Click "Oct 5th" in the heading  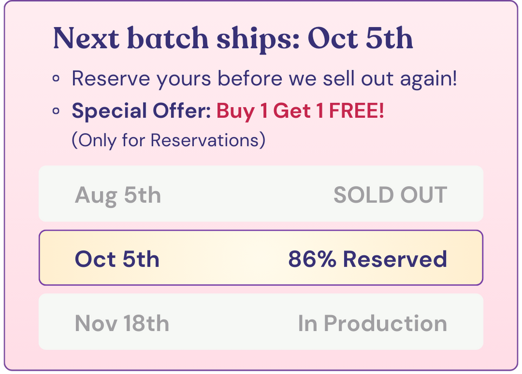360,39
